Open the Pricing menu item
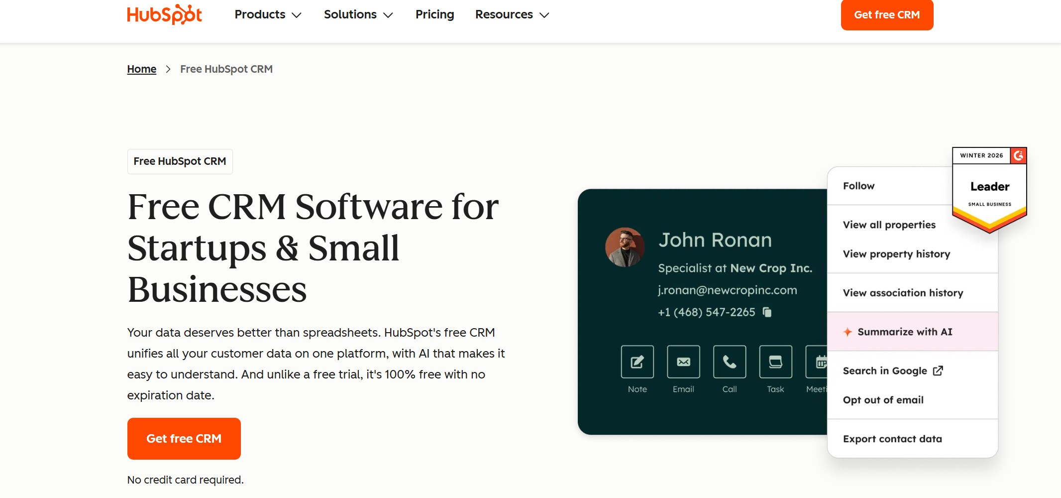This screenshot has width=1061, height=498. click(x=434, y=15)
